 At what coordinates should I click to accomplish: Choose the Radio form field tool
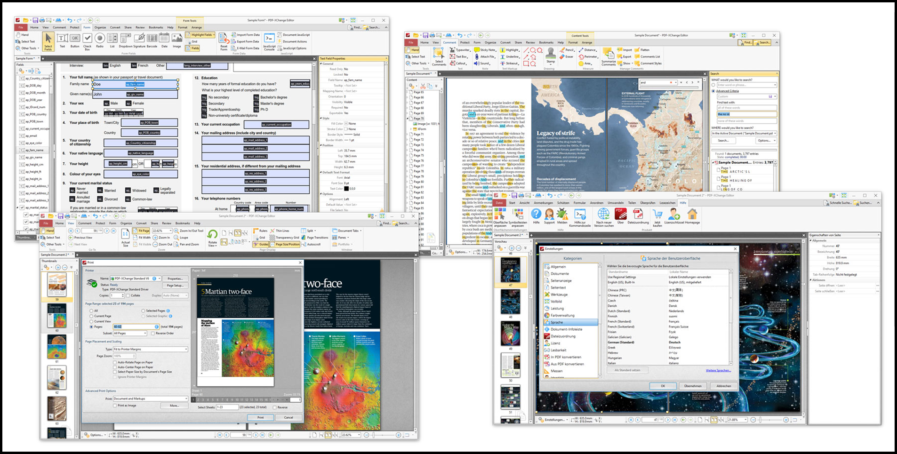coord(100,40)
